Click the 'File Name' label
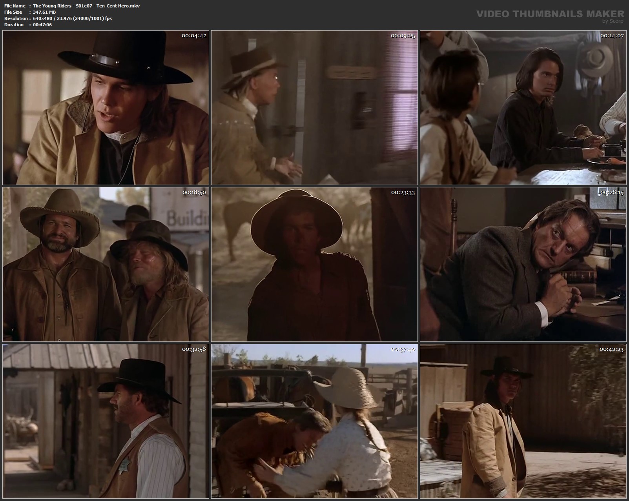Viewport: 629px width, 501px height. click(15, 6)
